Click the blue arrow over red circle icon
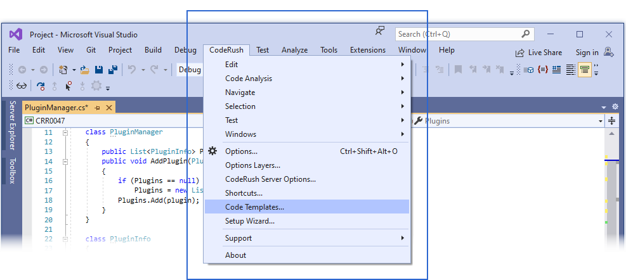626x280 pixels. point(41,86)
